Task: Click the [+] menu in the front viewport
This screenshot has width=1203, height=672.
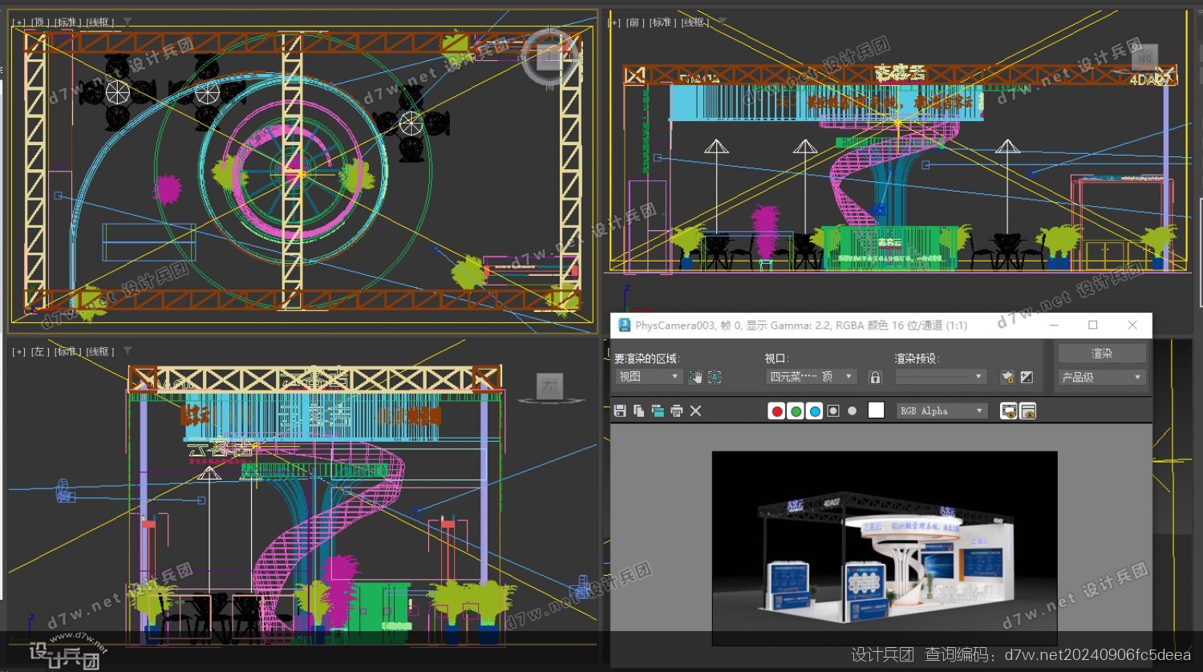Action: [614, 22]
